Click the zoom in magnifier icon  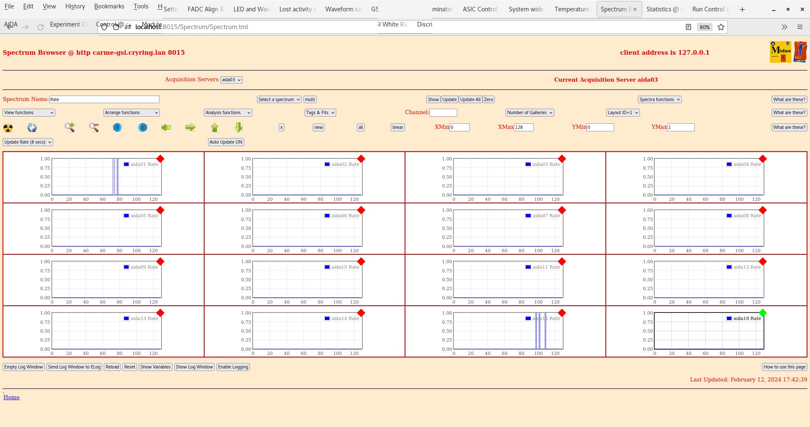click(70, 127)
